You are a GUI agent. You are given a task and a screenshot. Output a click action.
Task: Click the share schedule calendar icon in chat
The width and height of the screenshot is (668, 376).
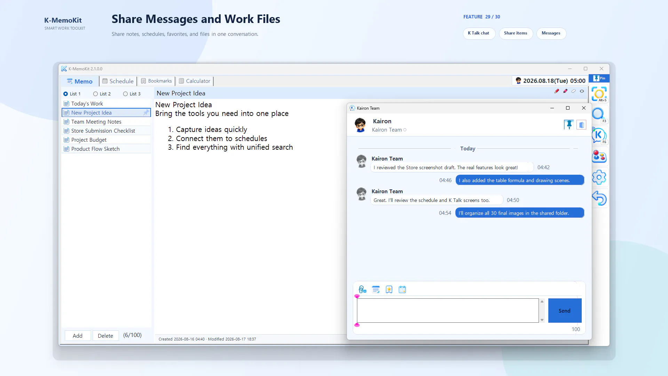coord(402,290)
